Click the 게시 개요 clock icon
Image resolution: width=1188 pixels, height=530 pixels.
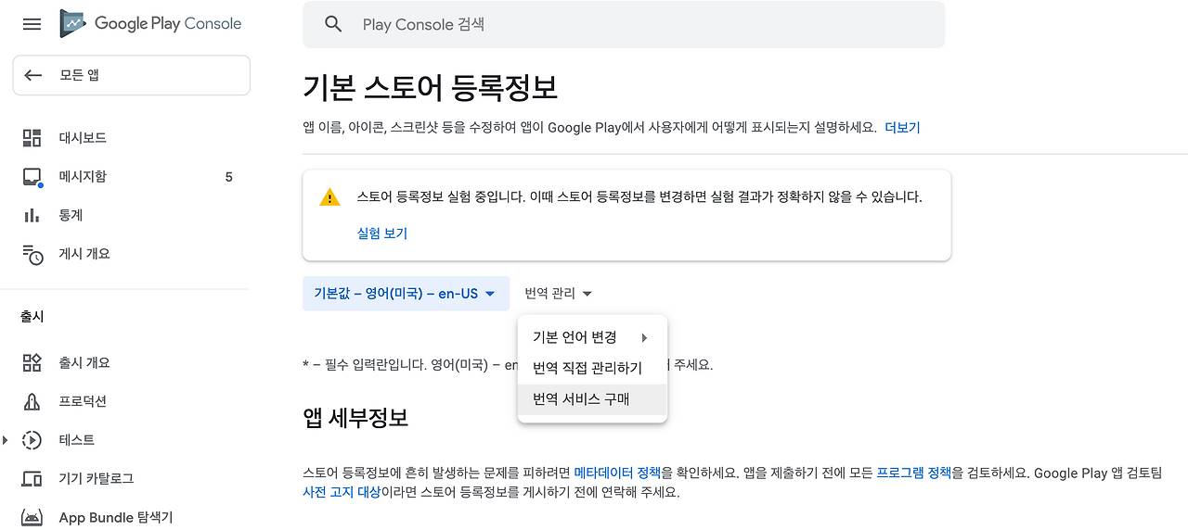coord(32,254)
